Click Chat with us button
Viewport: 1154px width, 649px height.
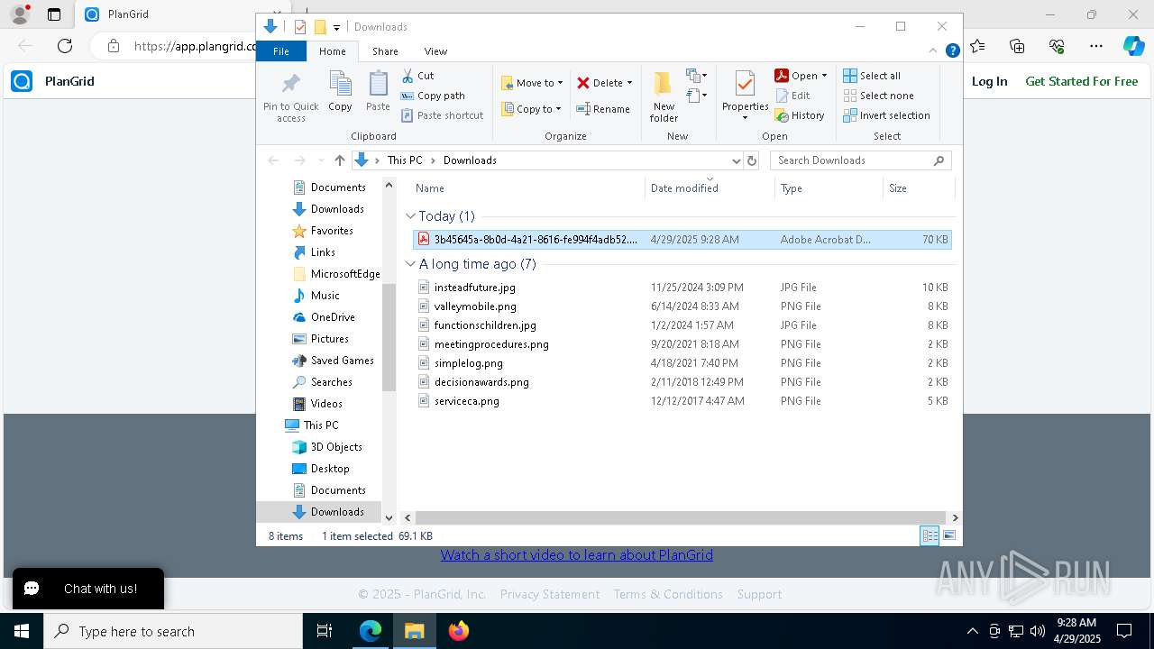click(x=88, y=589)
